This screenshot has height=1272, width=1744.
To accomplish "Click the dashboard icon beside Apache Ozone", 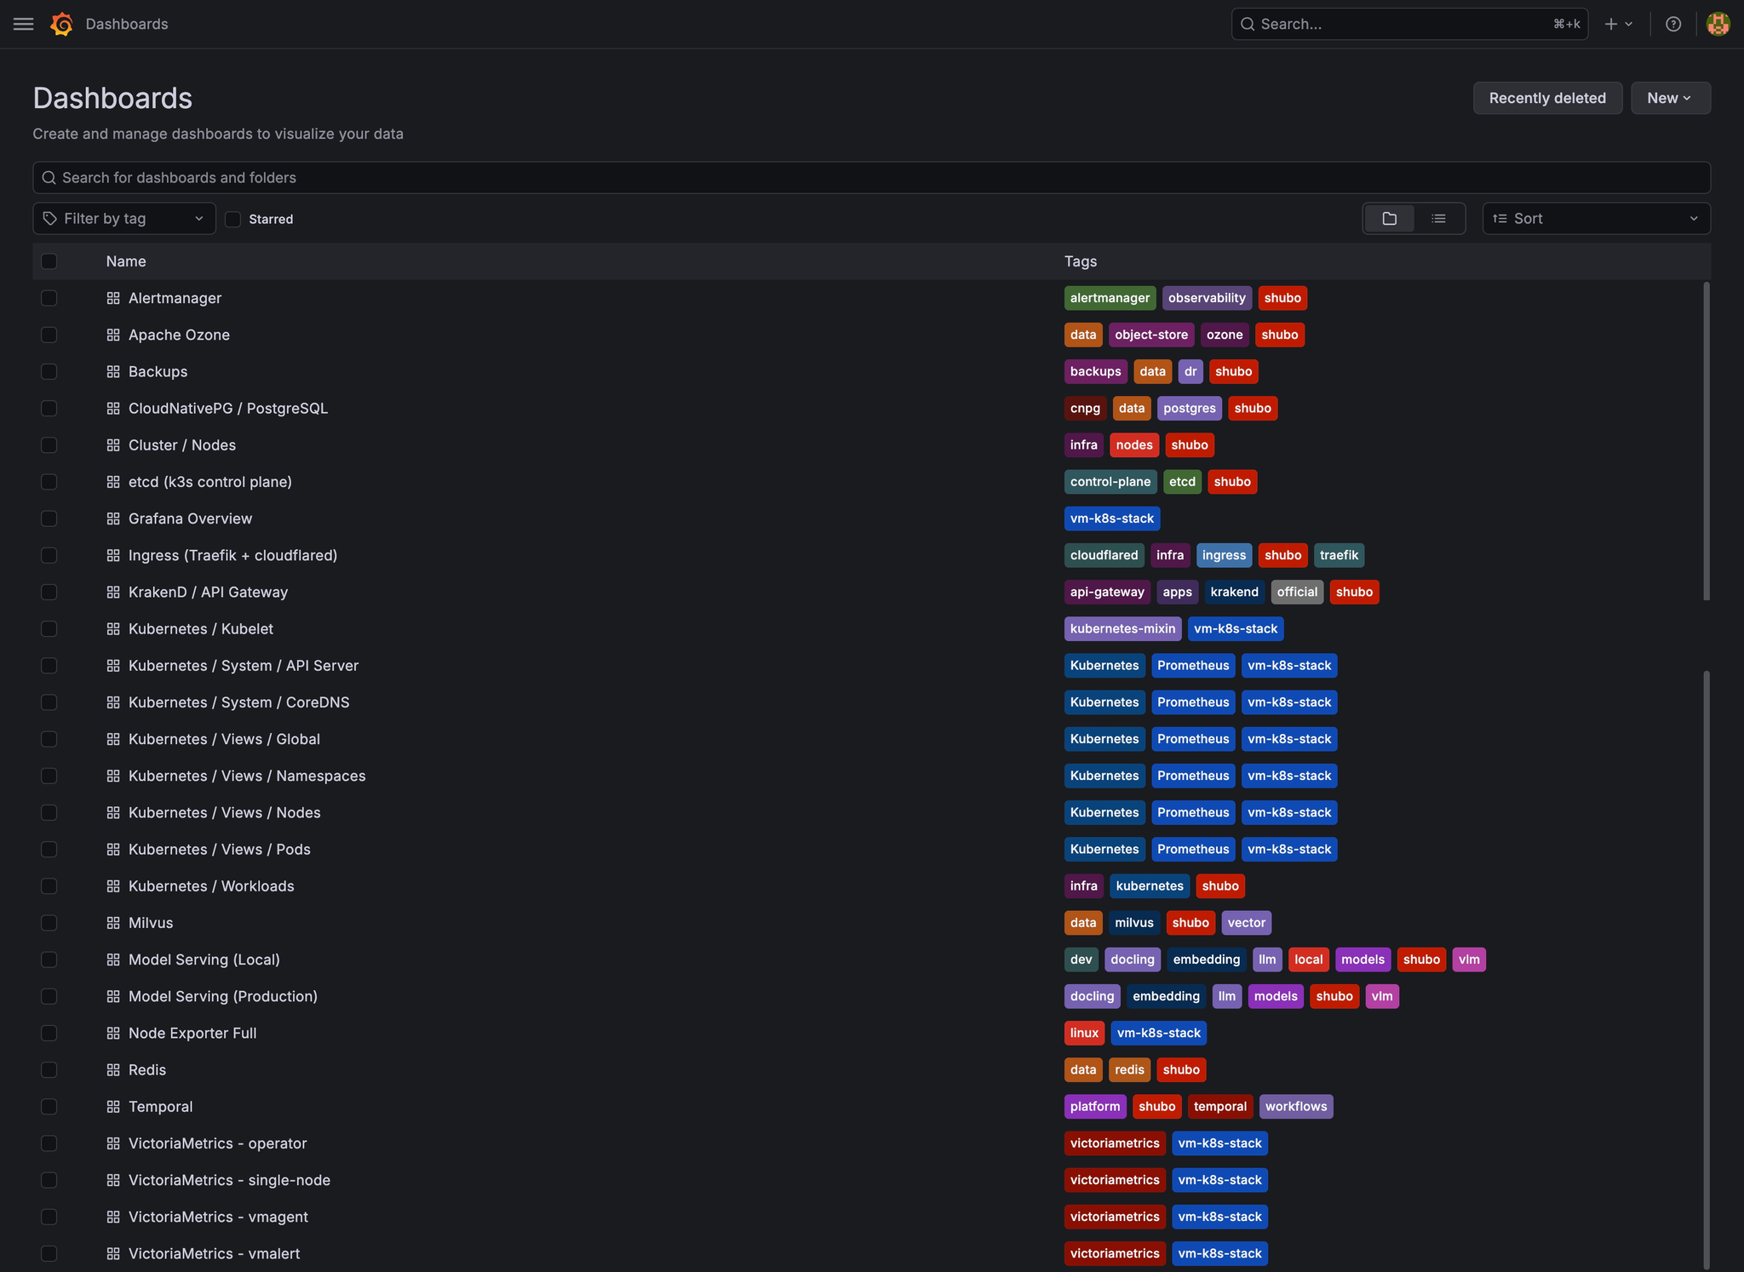I will pos(113,335).
